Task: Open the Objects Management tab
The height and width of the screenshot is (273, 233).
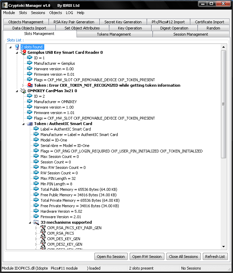Action: (x=26, y=22)
